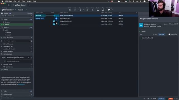Expand Assigned To Me
The image size is (179, 100).
(x=2, y=46)
